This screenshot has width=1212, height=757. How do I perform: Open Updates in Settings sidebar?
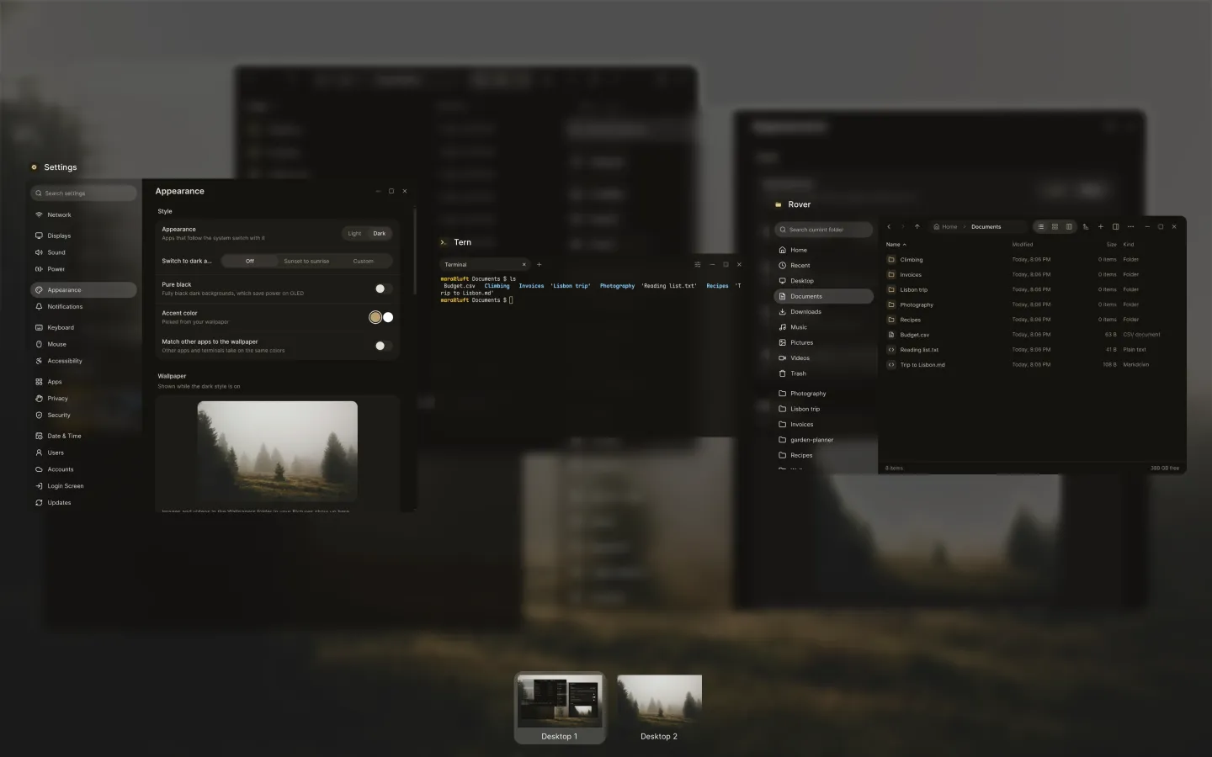point(83,502)
